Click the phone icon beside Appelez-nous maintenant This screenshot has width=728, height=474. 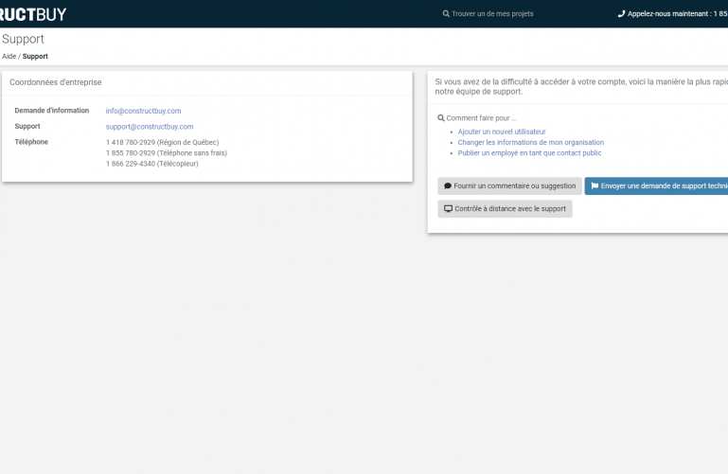click(621, 14)
